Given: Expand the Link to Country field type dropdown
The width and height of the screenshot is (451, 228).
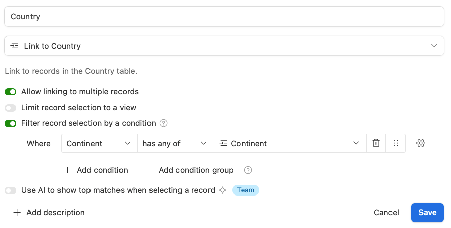Looking at the screenshot, I should pyautogui.click(x=224, y=46).
